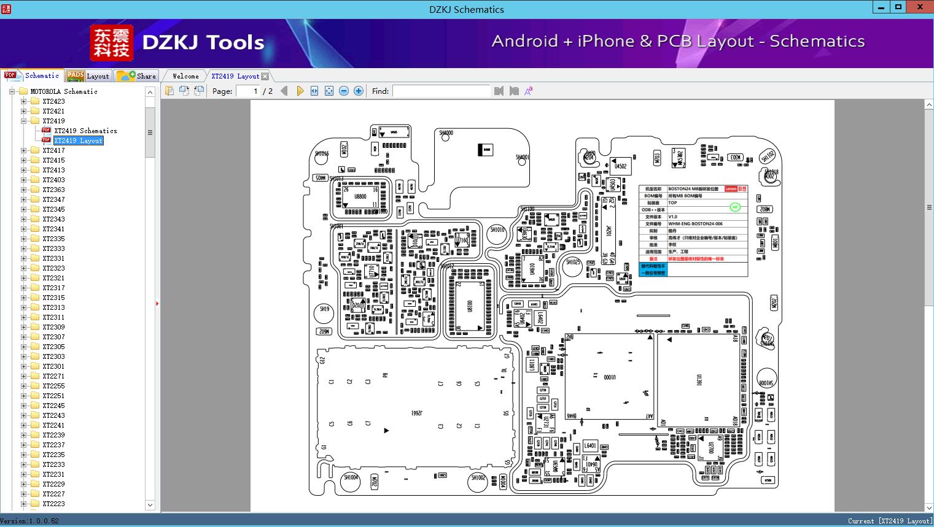Screen dimensions: 934x527
Task: Go to the next page arrow
Action: pyautogui.click(x=300, y=91)
